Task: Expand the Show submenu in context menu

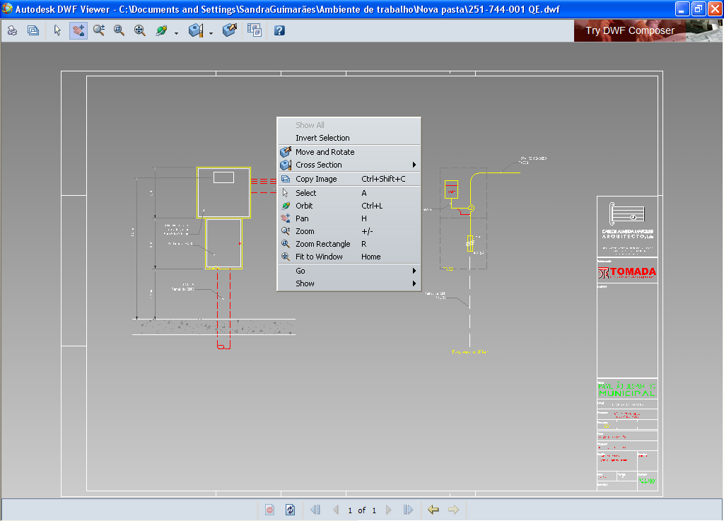Action: coord(349,283)
